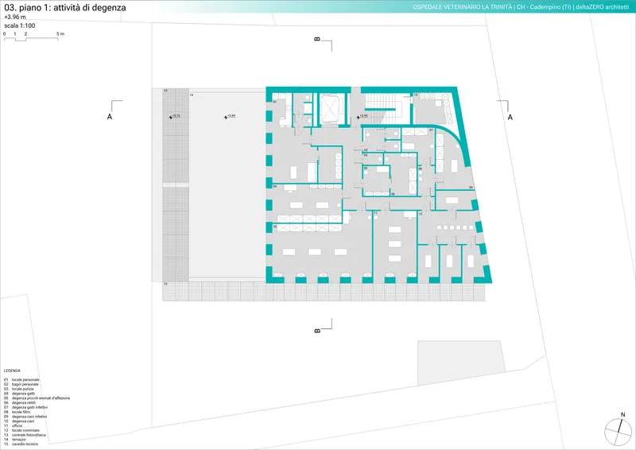The image size is (636, 450).
Task: Click the +3.96 elevation marker near stairs
Action: pyautogui.click(x=363, y=117)
